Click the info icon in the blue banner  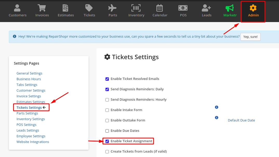point(15,36)
